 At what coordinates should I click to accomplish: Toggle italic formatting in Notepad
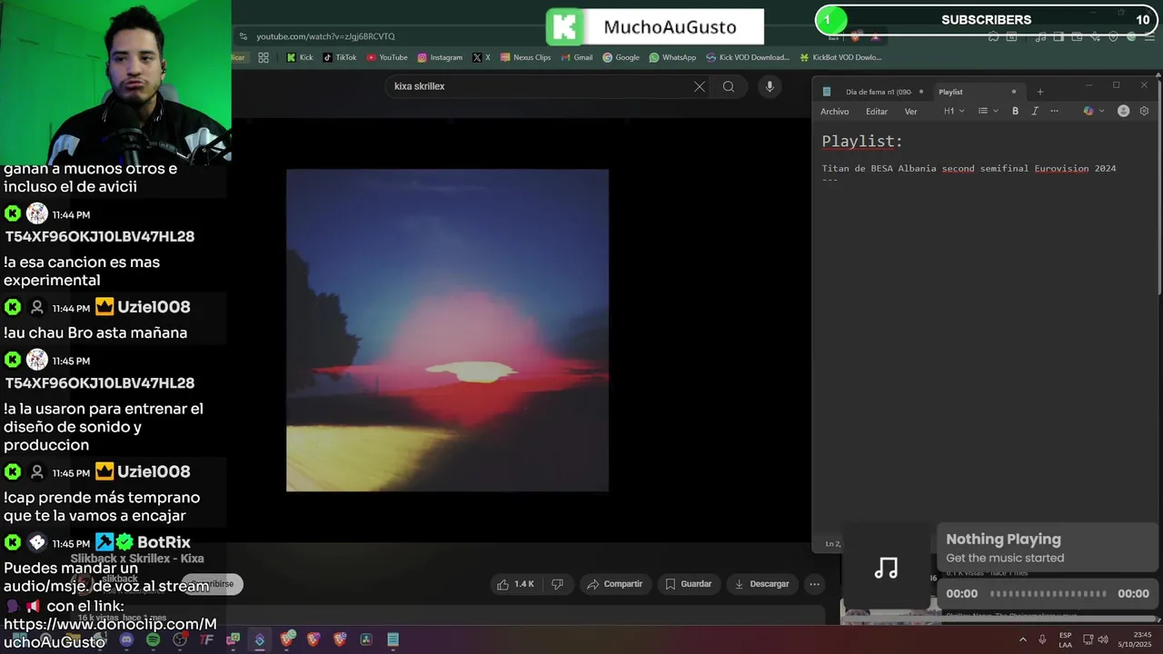click(x=1034, y=111)
